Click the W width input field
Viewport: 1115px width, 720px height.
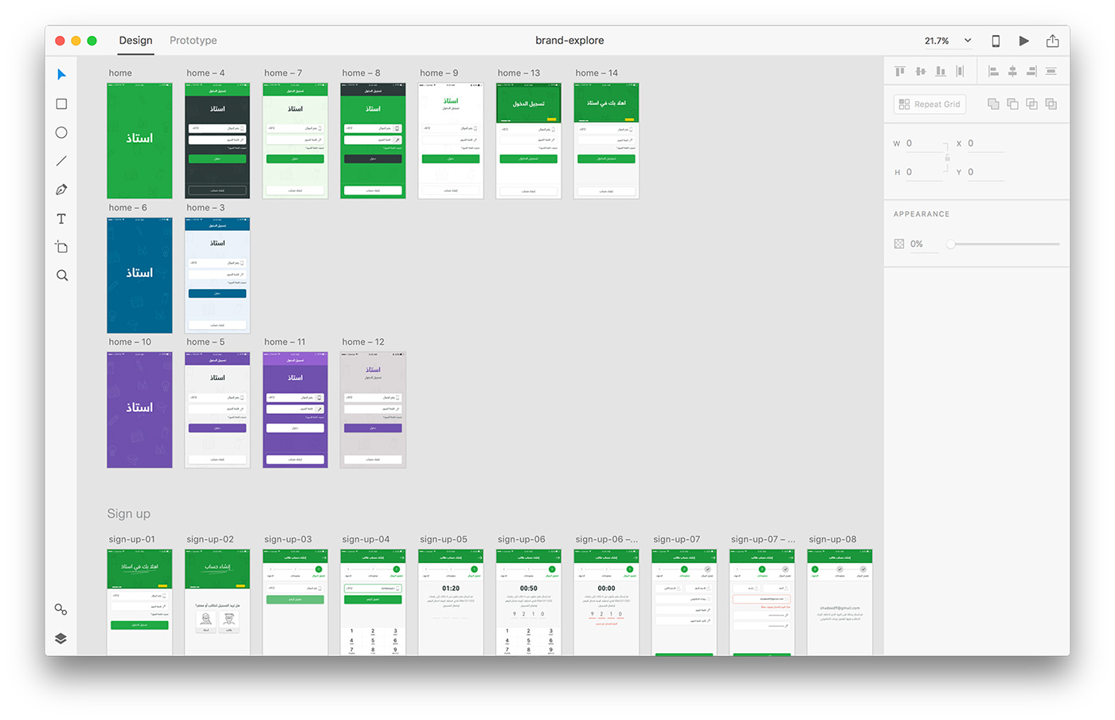(924, 143)
